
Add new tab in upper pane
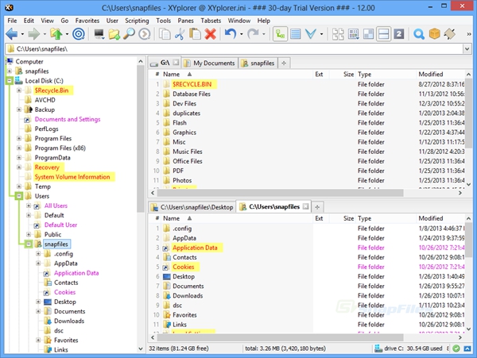click(284, 64)
